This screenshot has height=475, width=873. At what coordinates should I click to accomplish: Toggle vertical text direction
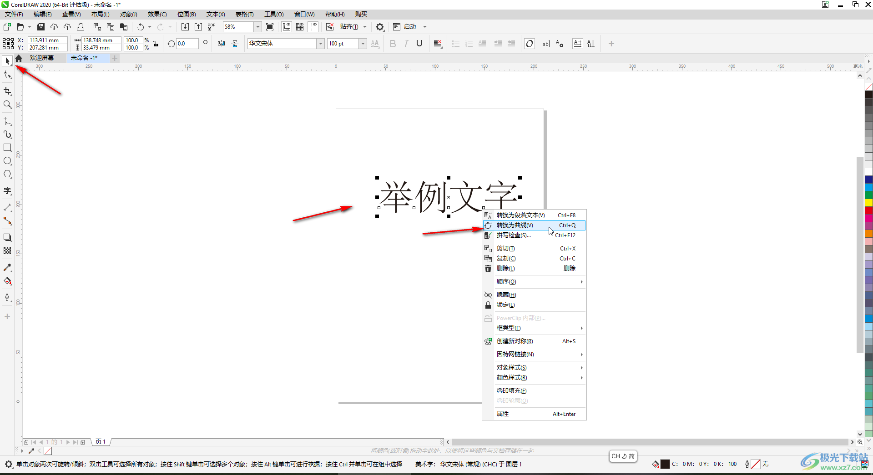tap(591, 44)
